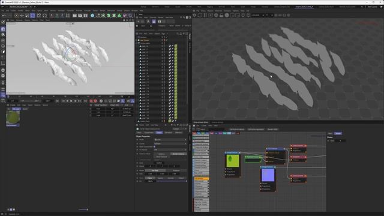Collapse the Leaf Cloner tree expander
The image size is (384, 216).
(137, 40)
